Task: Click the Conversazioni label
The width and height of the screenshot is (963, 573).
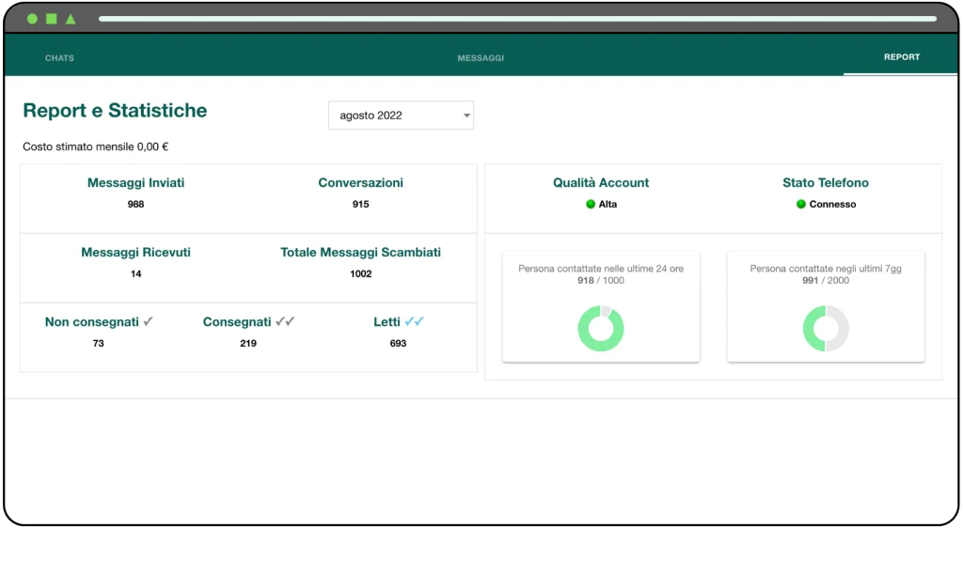Action: pyautogui.click(x=360, y=183)
